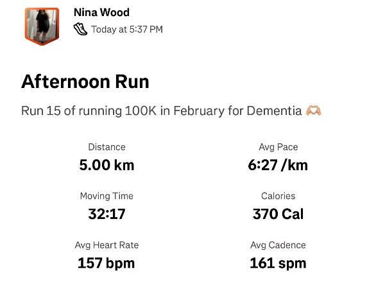
Task: Click the running shoe activity icon
Action: [80, 29]
